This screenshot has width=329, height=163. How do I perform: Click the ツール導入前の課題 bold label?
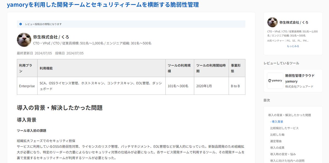point(32,131)
